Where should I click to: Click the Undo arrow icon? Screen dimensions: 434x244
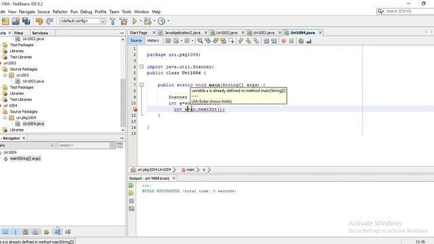[x=39, y=21]
